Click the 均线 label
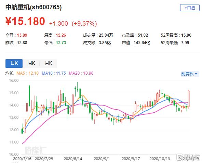Viewport: 202px width, 163px height. tap(10, 73)
